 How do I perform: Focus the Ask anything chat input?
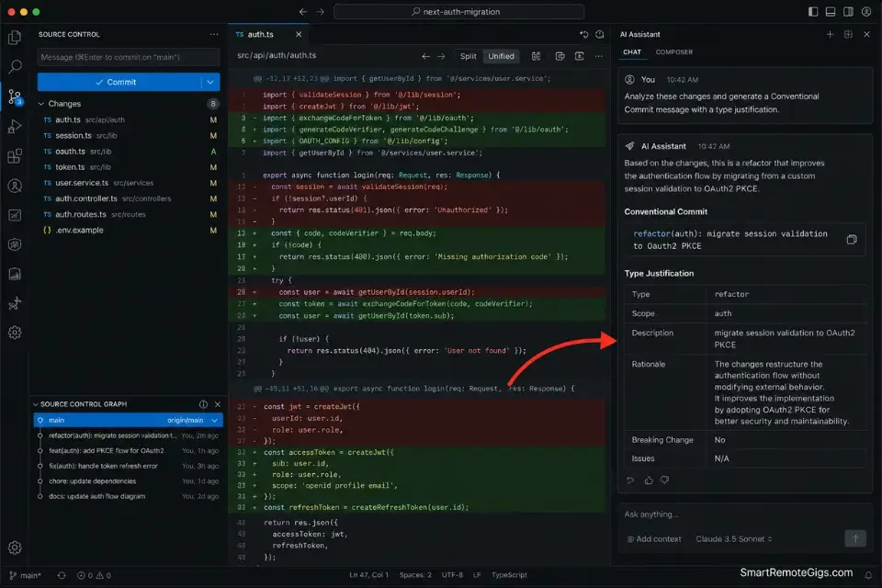tap(744, 514)
